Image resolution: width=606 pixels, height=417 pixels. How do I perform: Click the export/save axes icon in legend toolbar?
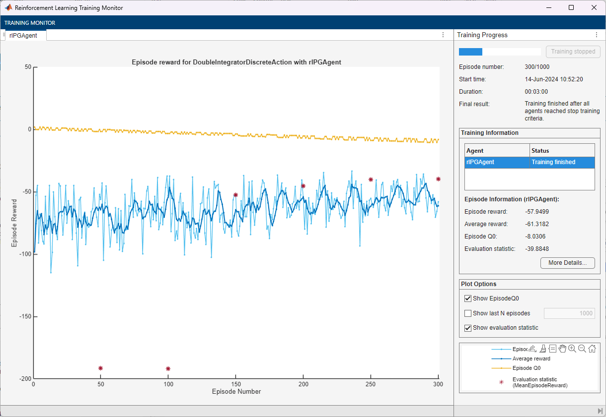532,349
